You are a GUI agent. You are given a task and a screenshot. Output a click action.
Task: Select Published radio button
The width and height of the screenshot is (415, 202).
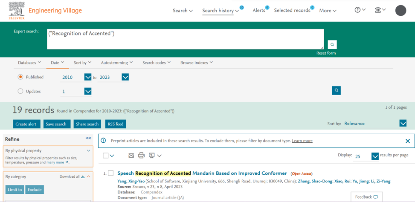[20, 77]
